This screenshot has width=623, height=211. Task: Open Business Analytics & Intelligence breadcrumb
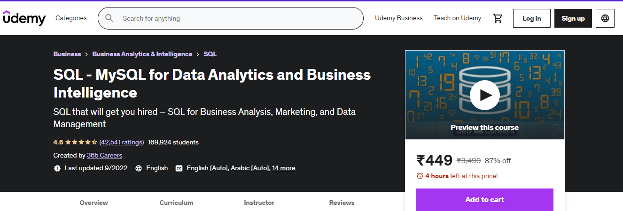142,54
